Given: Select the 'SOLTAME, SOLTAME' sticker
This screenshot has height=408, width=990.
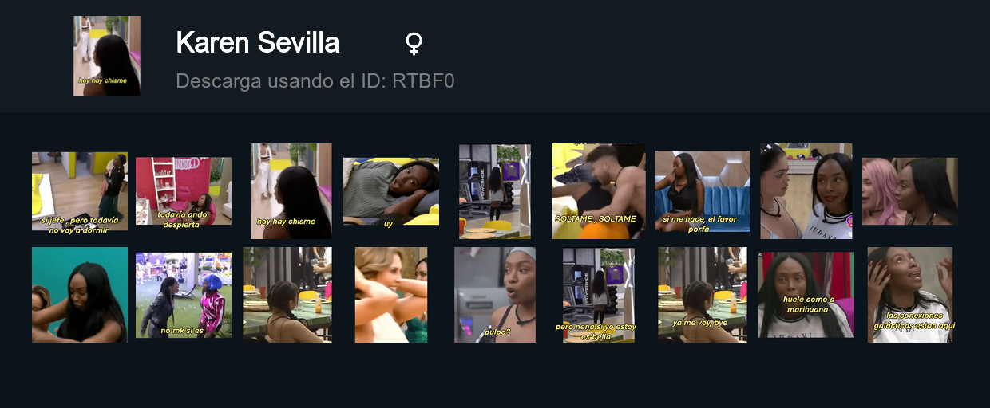Looking at the screenshot, I should 599,191.
